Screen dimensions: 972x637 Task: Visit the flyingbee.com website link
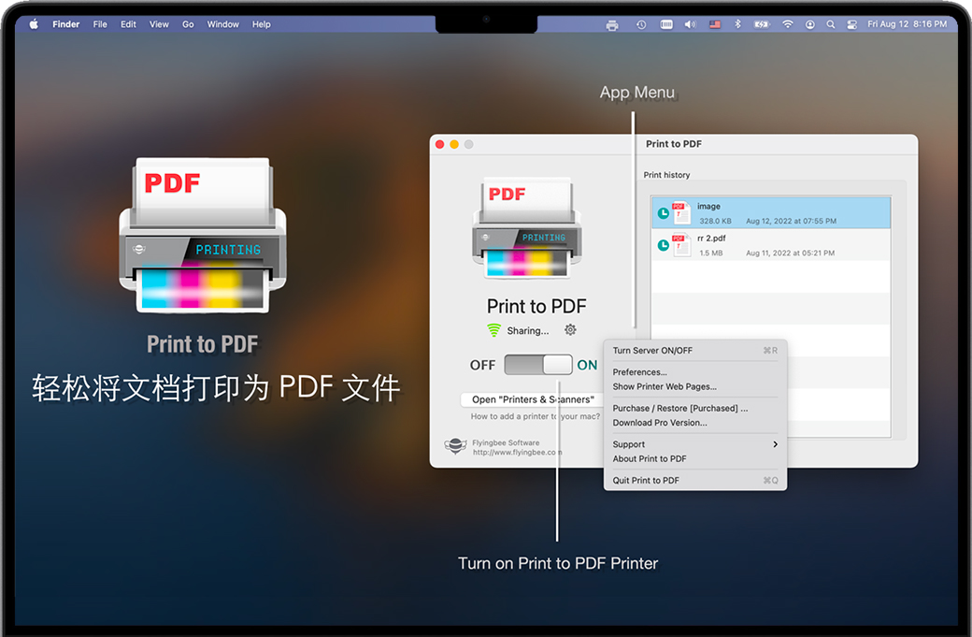coord(517,452)
